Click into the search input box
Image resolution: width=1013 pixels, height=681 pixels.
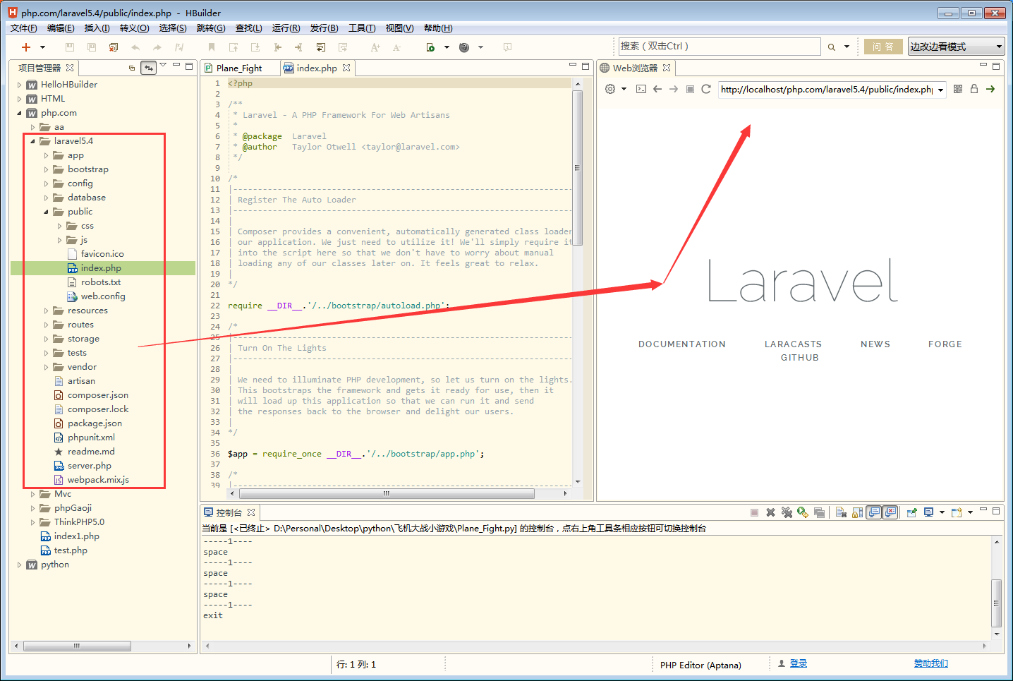point(720,47)
